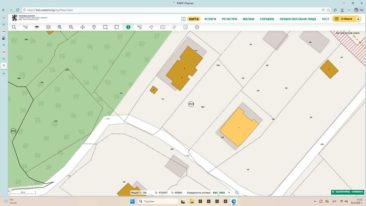Click the СПРАВКИ link

pyautogui.click(x=267, y=19)
